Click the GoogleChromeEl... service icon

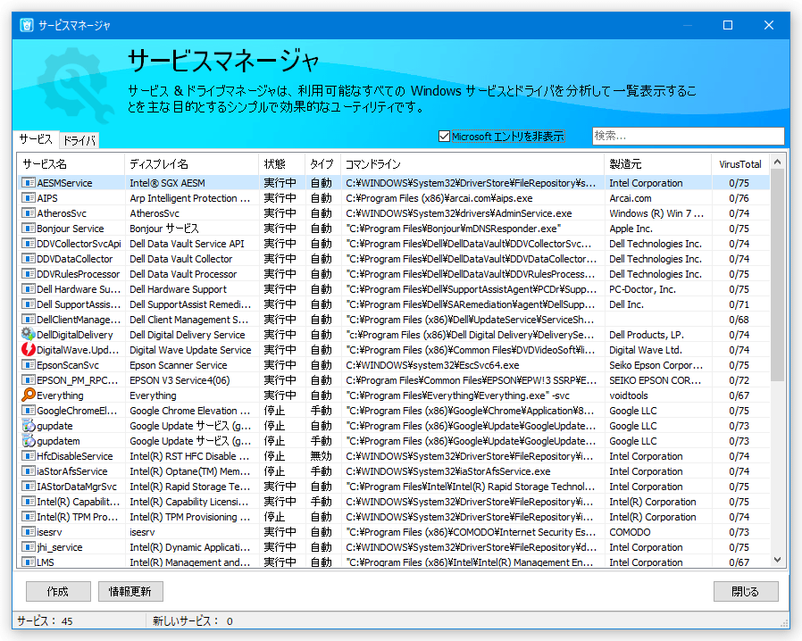click(28, 411)
